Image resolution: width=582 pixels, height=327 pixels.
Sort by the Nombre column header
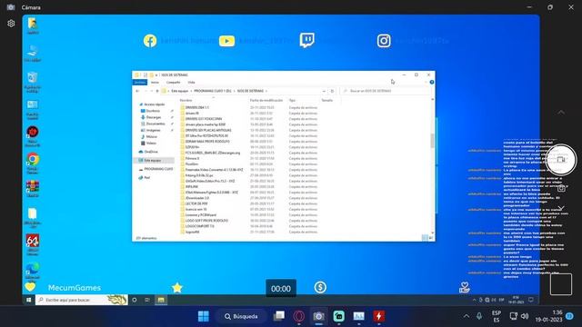pyautogui.click(x=186, y=101)
